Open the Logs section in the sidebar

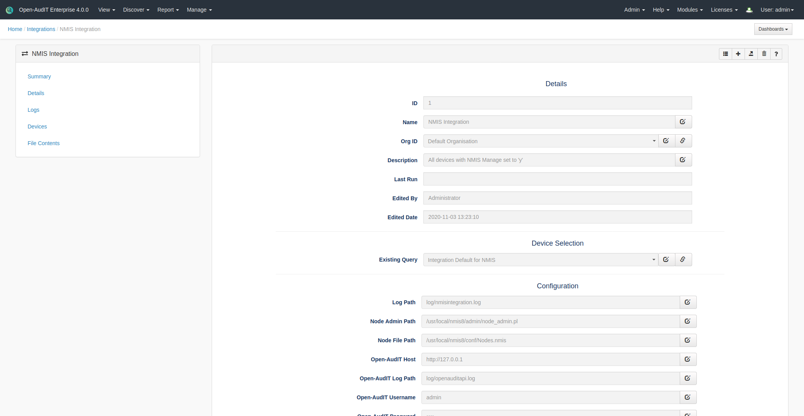pos(33,110)
